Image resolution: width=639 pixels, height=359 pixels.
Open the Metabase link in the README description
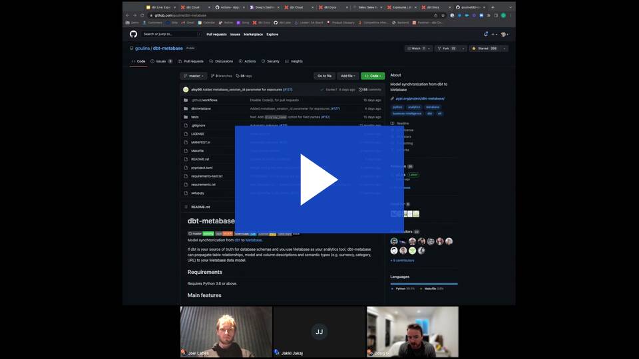pos(254,240)
